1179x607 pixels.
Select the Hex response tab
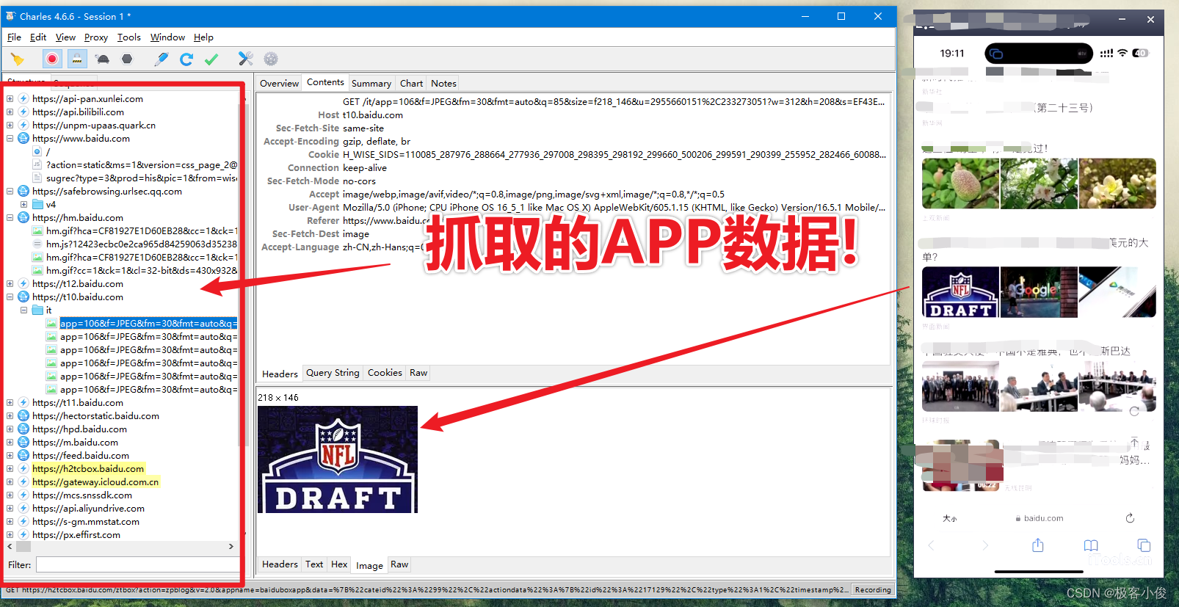pos(339,564)
